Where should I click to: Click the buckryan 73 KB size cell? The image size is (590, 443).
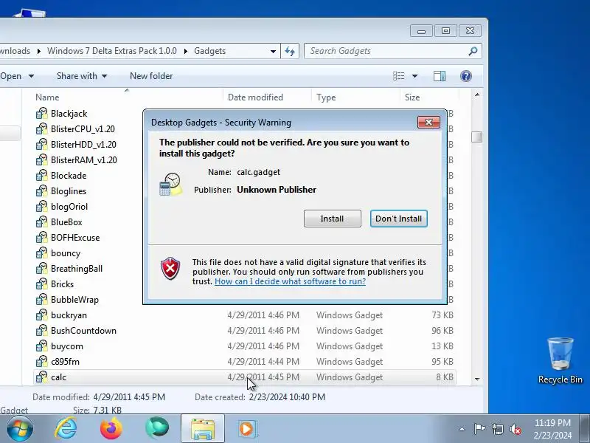[x=442, y=315]
